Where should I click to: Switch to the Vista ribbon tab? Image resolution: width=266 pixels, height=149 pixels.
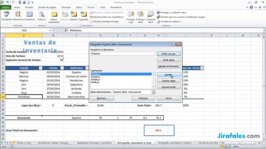(102, 7)
